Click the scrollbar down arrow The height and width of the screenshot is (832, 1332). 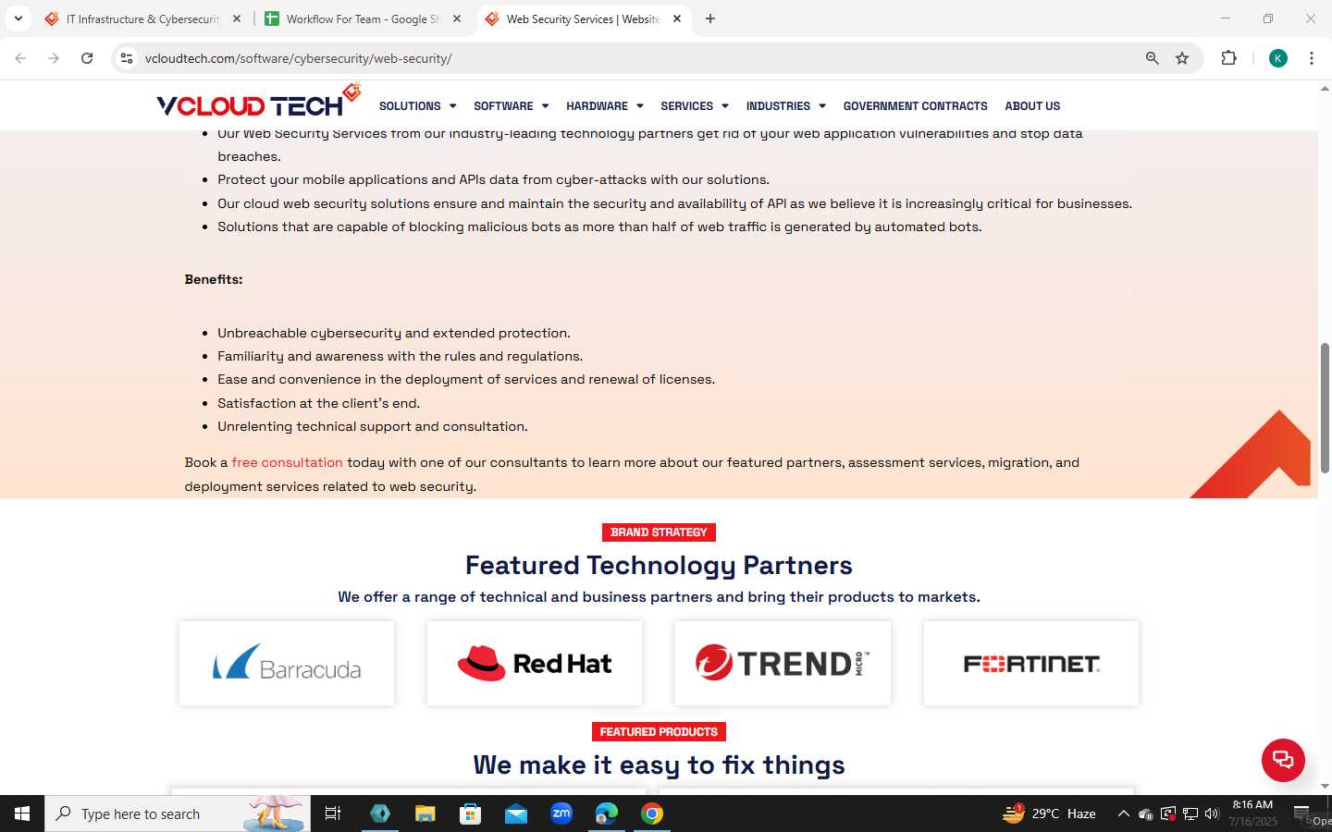1325,786
